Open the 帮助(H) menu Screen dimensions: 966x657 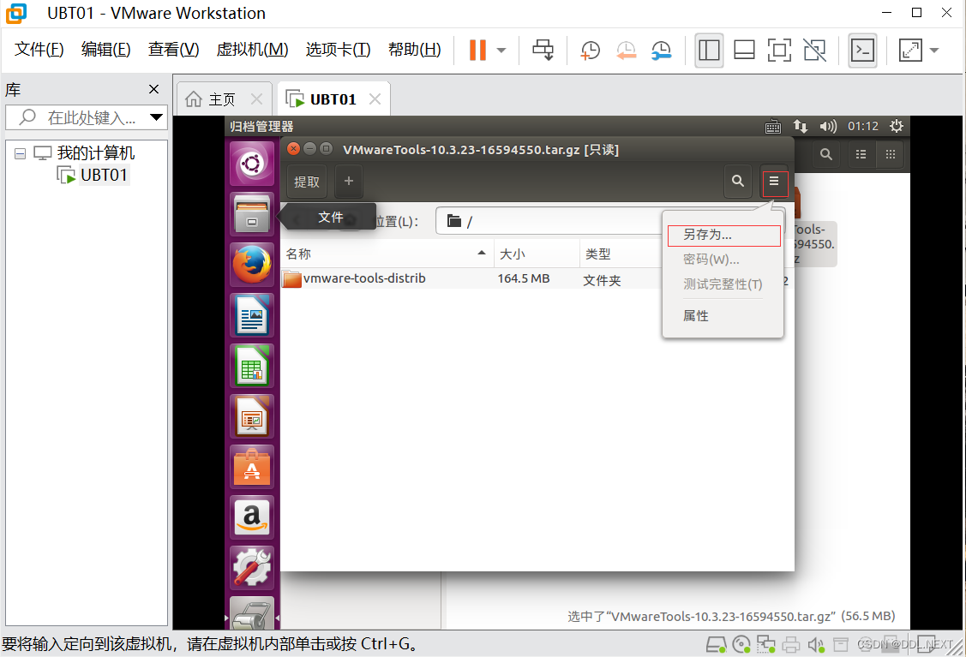coord(415,50)
